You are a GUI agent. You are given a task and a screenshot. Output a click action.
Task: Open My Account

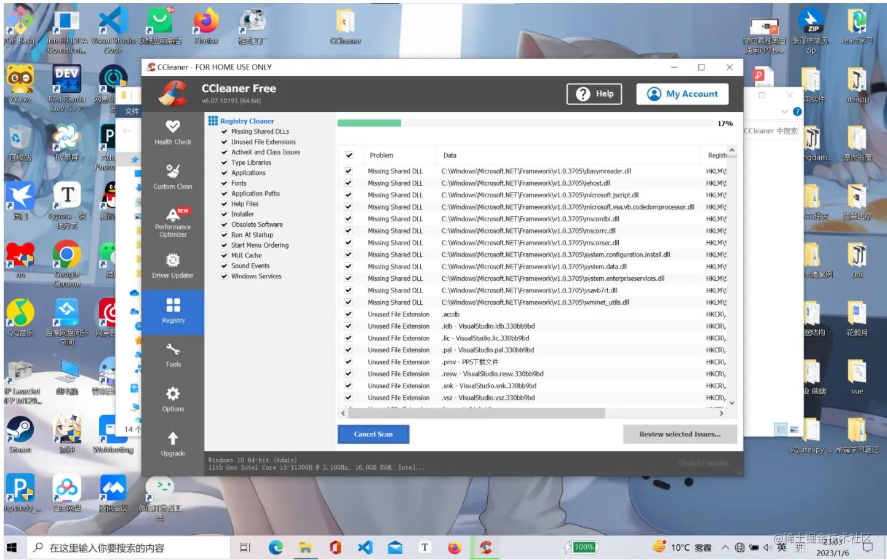coord(683,93)
